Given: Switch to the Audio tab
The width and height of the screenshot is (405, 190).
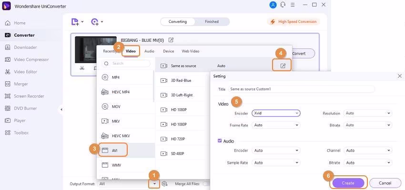Looking at the screenshot, I should (149, 51).
